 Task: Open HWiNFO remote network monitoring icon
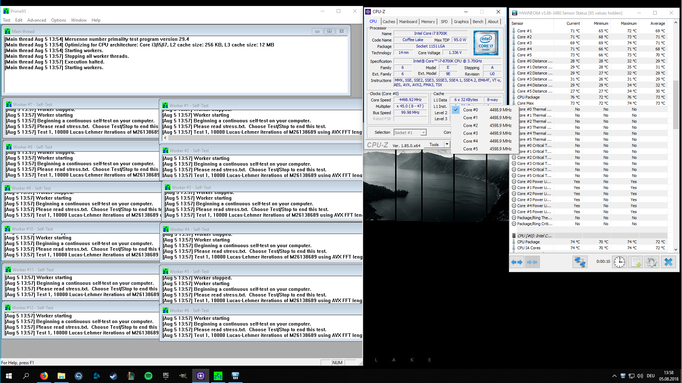580,262
